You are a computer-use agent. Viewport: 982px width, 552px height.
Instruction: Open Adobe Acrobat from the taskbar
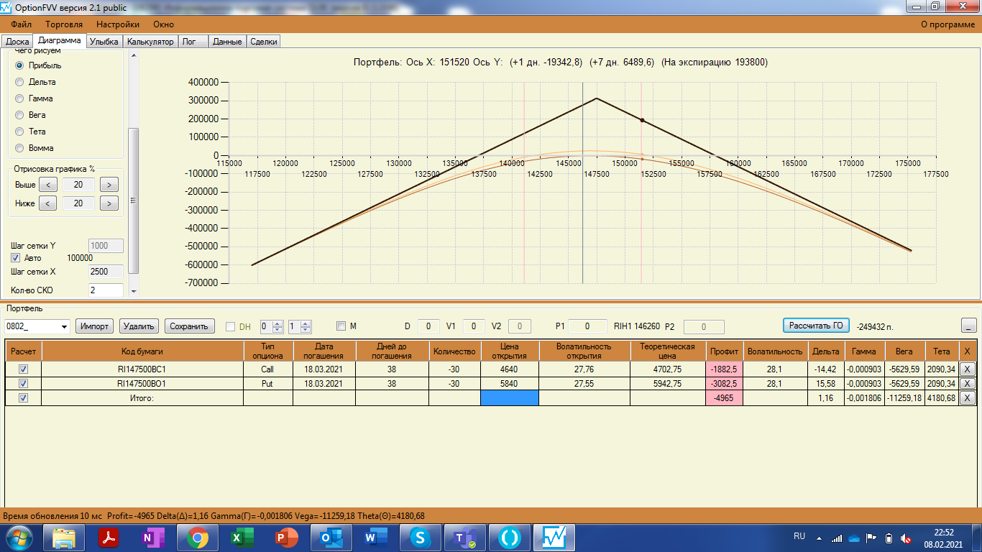(109, 538)
